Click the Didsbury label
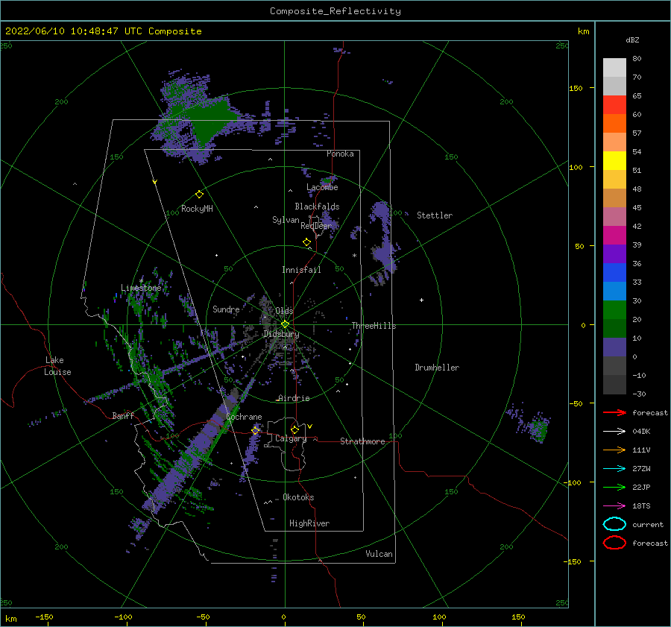 click(281, 334)
